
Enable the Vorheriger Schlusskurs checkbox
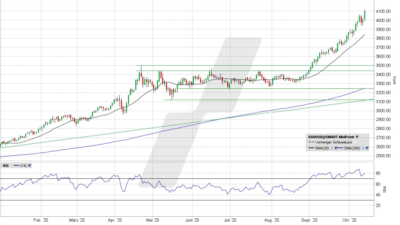point(355,142)
